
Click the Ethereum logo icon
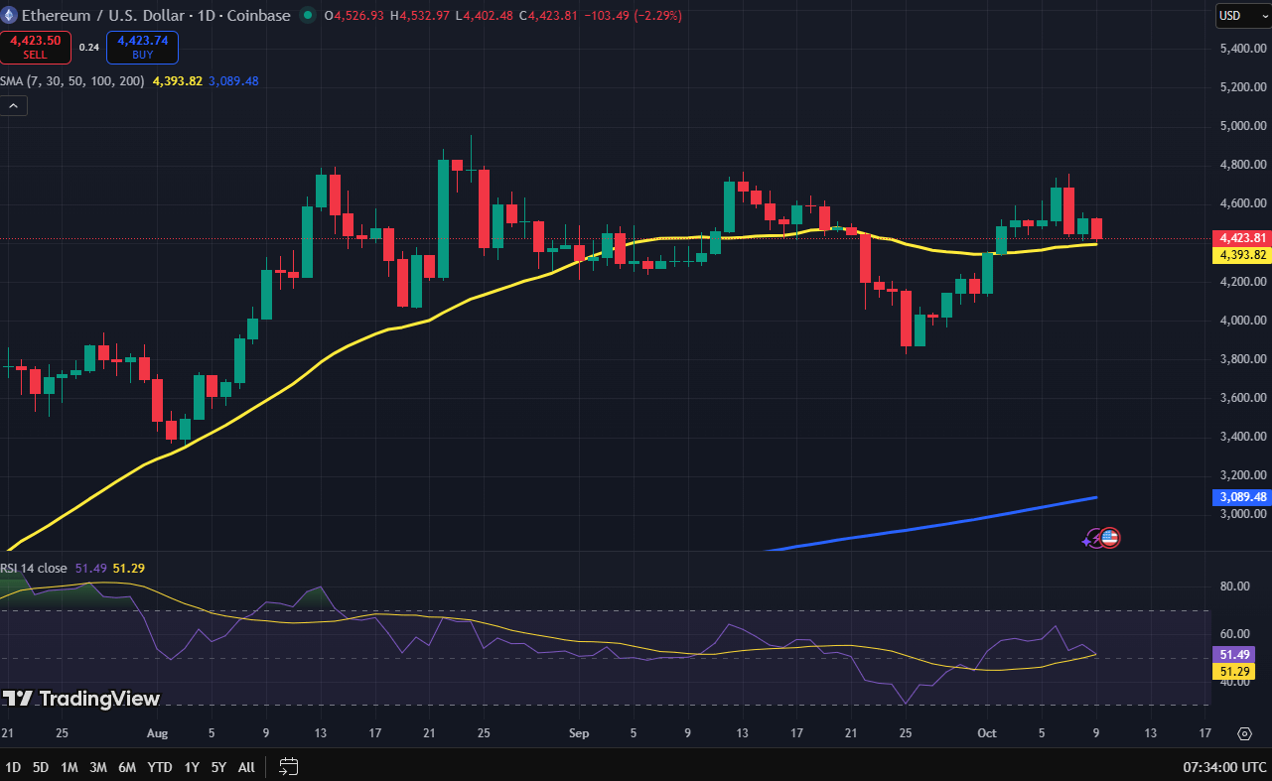[10, 16]
